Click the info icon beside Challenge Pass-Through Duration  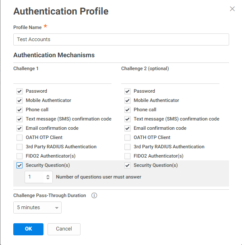[94, 195]
